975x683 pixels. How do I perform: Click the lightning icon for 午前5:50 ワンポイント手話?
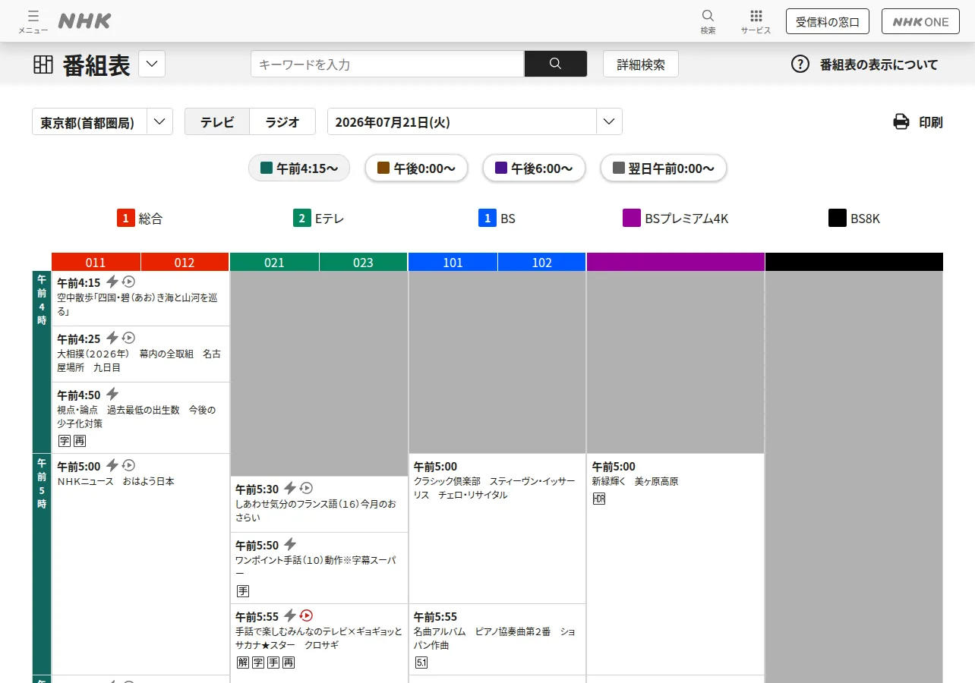(290, 544)
